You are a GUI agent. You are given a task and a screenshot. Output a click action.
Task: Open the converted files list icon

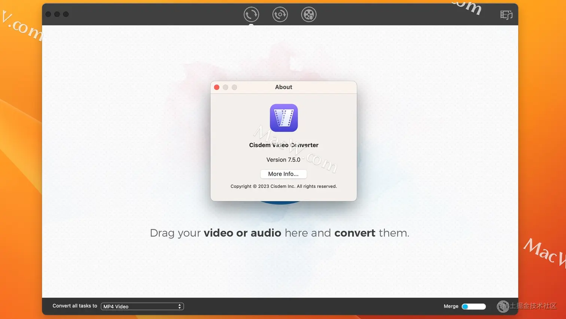(x=506, y=15)
